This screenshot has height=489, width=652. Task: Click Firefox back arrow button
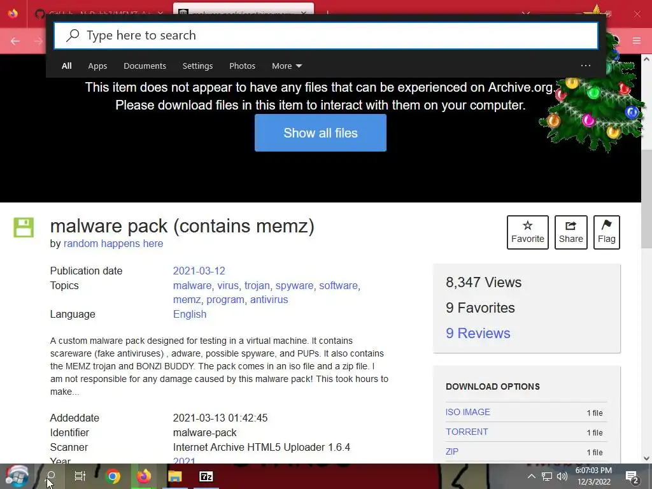point(15,41)
